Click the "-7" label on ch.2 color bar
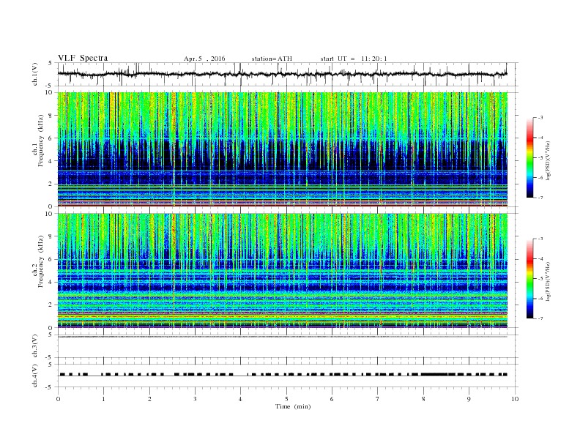580x448 pixels. tap(540, 318)
